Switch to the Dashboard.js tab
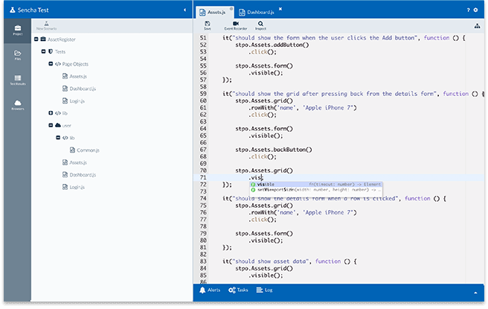 [256, 12]
